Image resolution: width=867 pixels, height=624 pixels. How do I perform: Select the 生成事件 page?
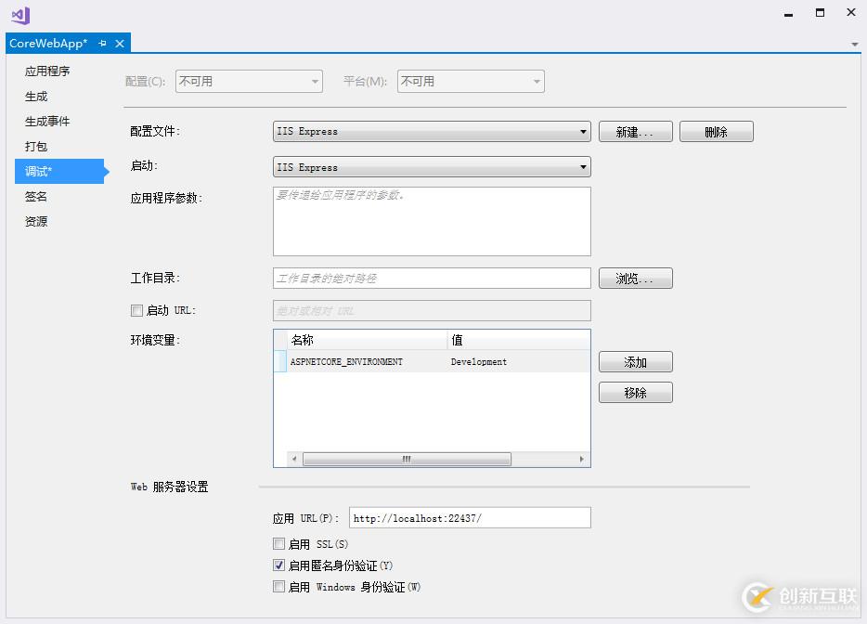(x=46, y=121)
